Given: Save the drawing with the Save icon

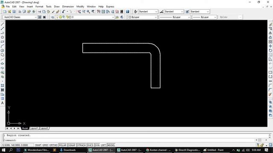Looking at the screenshot, I should 14,11.
